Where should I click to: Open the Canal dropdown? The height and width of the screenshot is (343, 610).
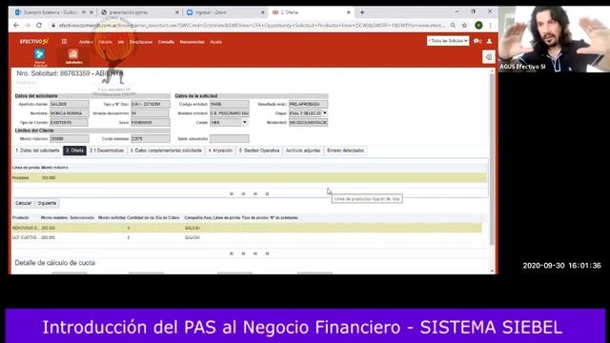point(245,123)
